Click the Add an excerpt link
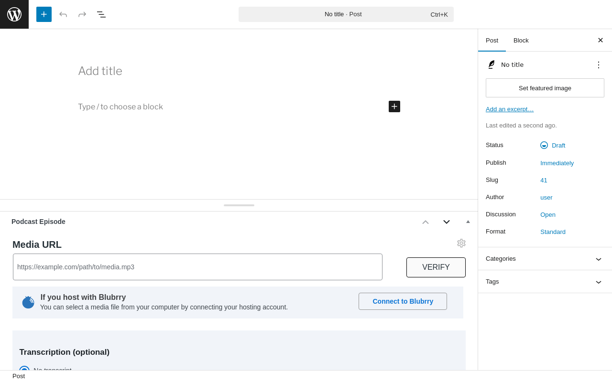 (510, 109)
